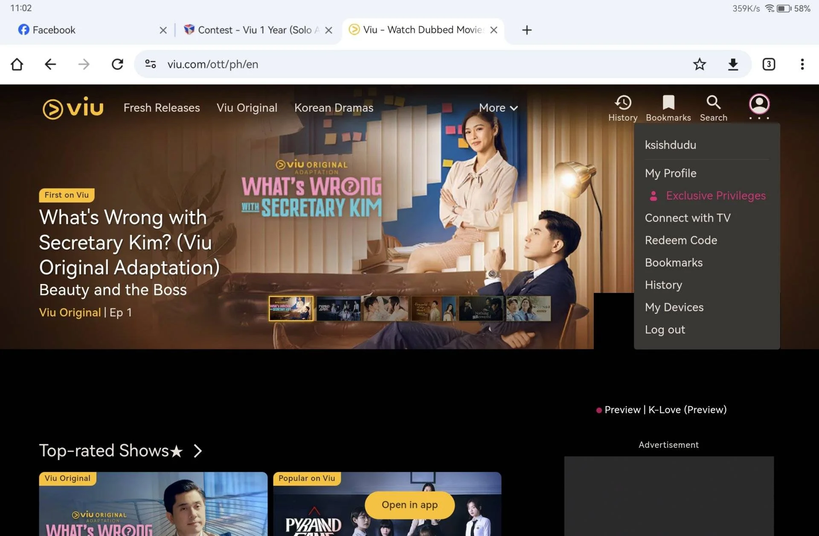Select the sixth banner carousel thumbnail
The image size is (819, 536).
click(x=529, y=308)
